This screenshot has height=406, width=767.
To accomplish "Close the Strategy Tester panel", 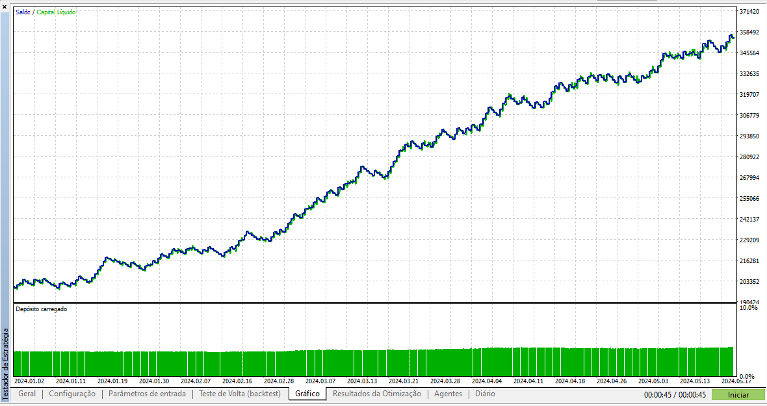I will coord(5,6).
